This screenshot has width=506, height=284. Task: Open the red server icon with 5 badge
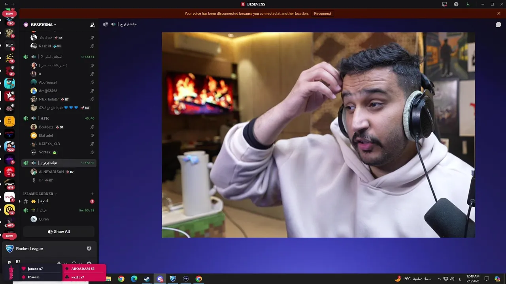[9, 172]
